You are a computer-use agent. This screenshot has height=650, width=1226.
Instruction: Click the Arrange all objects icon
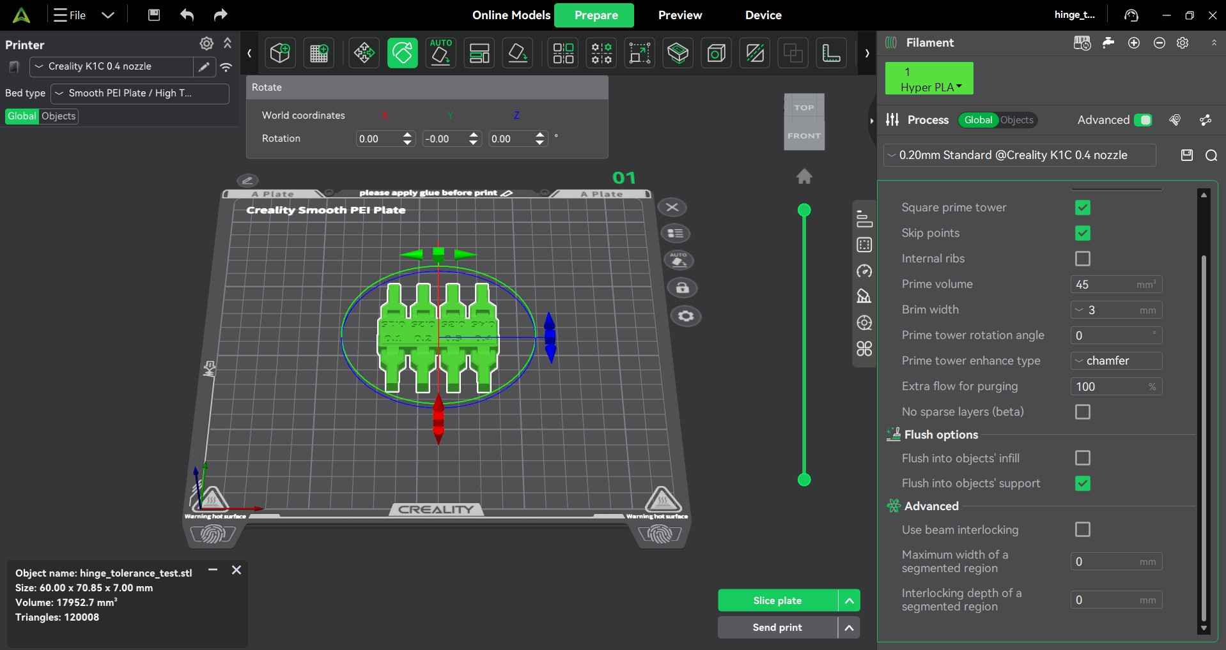point(479,53)
